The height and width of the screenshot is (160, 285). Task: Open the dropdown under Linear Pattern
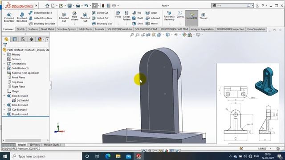tap(126, 24)
